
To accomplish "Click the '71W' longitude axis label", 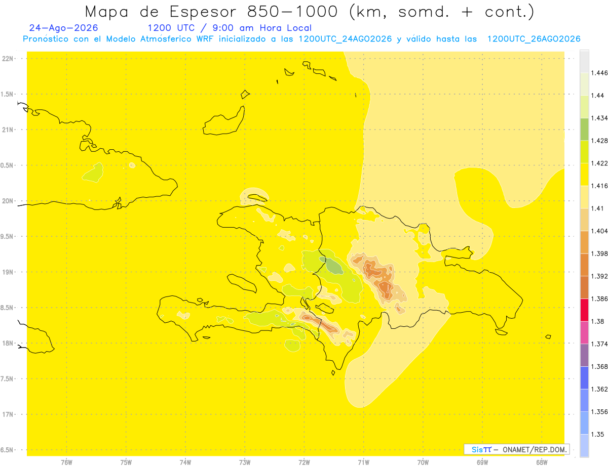I will click(363, 462).
